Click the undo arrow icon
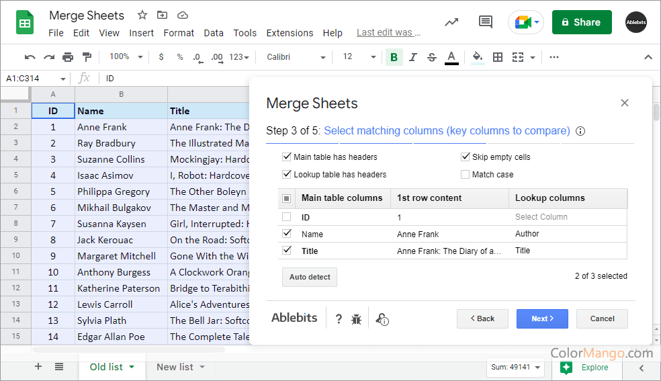 coord(30,57)
